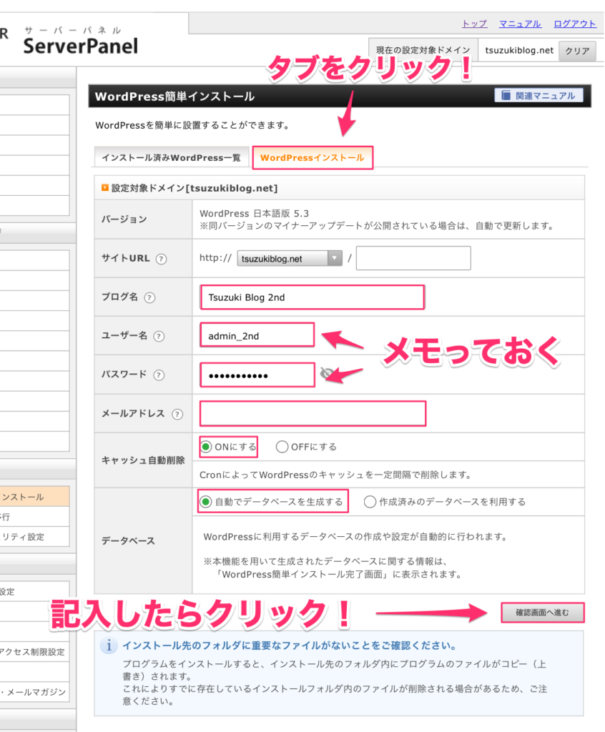The height and width of the screenshot is (732, 605).
Task: Click the アクセス制限設定 sidebar item
Action: 34,652
